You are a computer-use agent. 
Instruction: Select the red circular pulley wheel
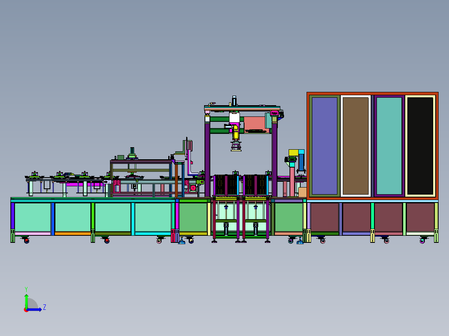click(193, 188)
